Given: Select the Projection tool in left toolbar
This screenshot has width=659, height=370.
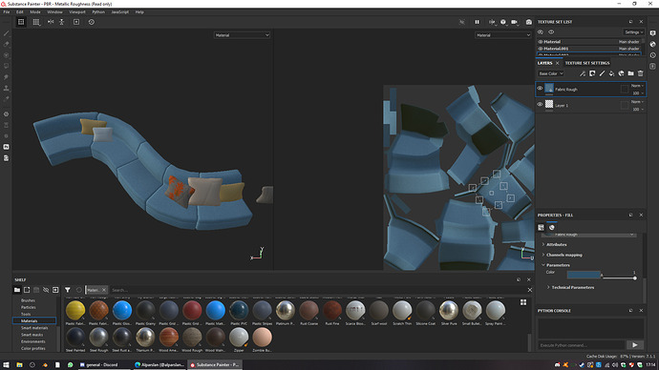Looking at the screenshot, I should tap(7, 55).
